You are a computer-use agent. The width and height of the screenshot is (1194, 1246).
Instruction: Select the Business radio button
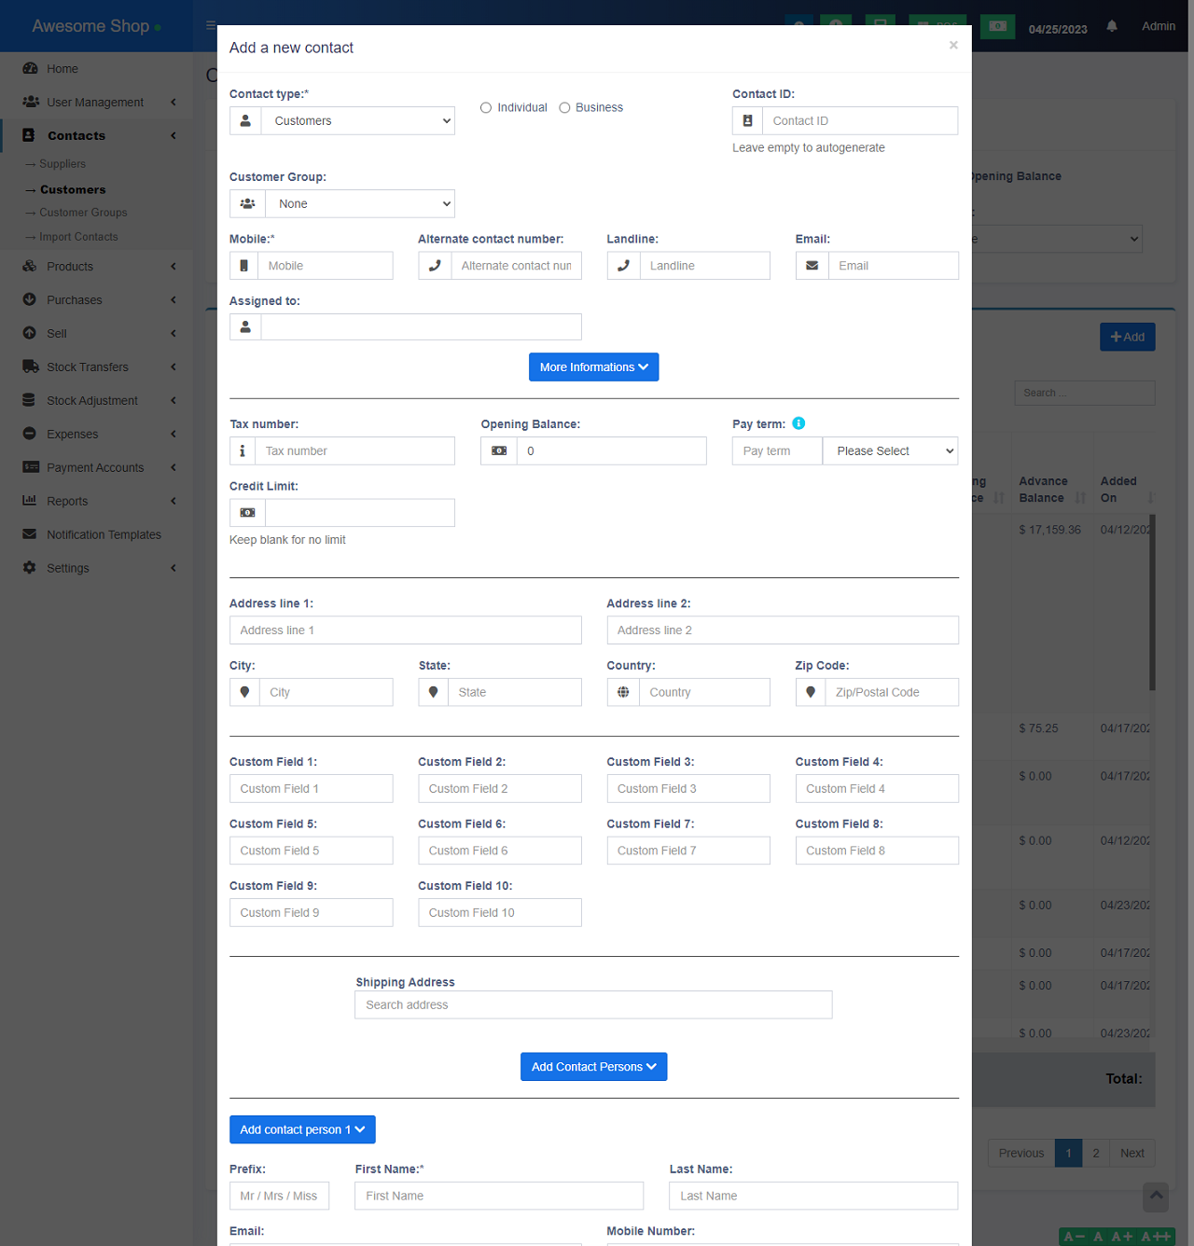(564, 108)
